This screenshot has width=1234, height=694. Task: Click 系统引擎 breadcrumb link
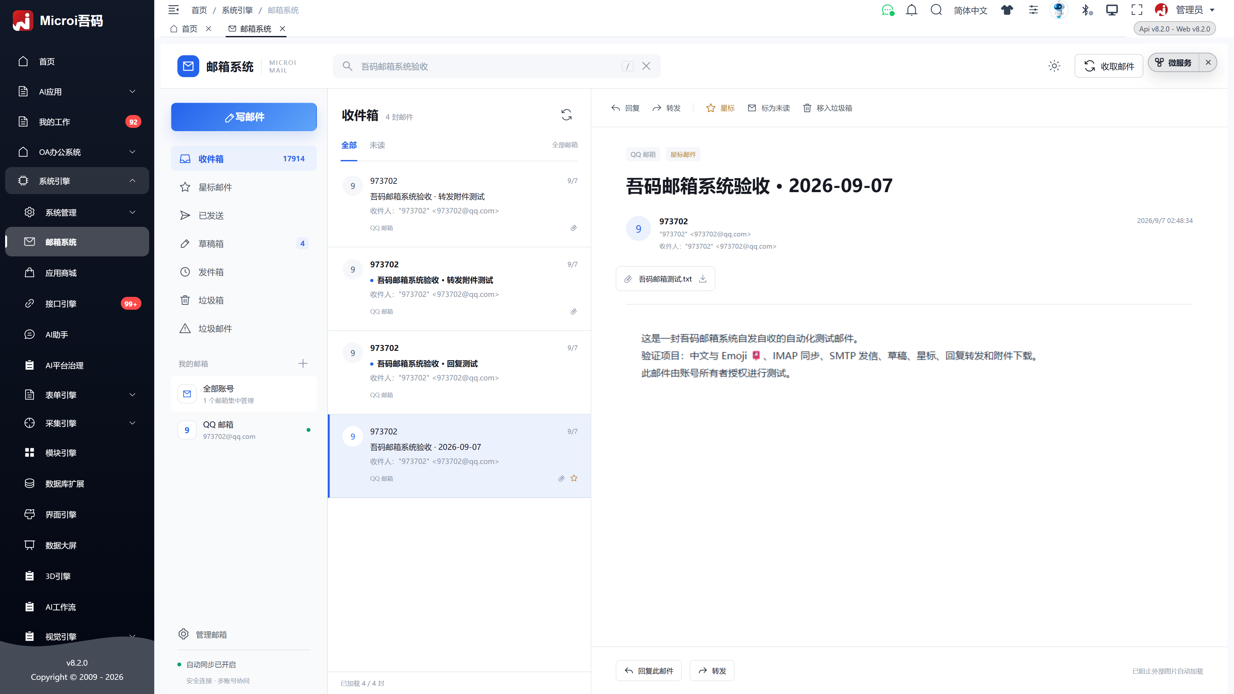pyautogui.click(x=237, y=10)
